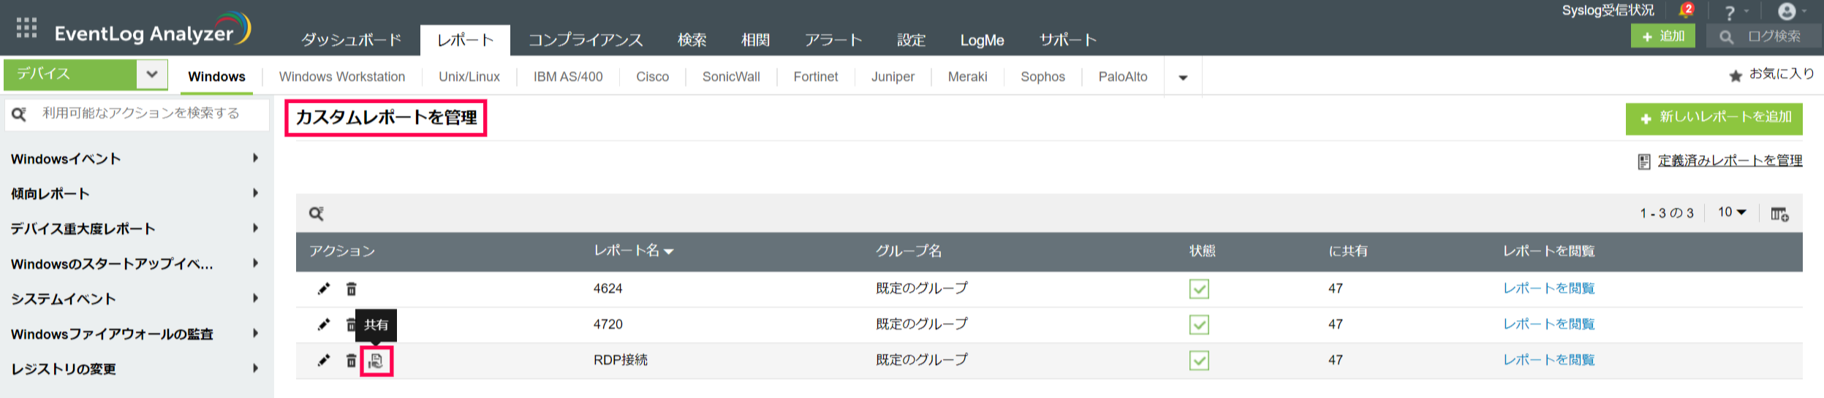Click the table search magnifier icon
This screenshot has width=1824, height=398.
(316, 213)
